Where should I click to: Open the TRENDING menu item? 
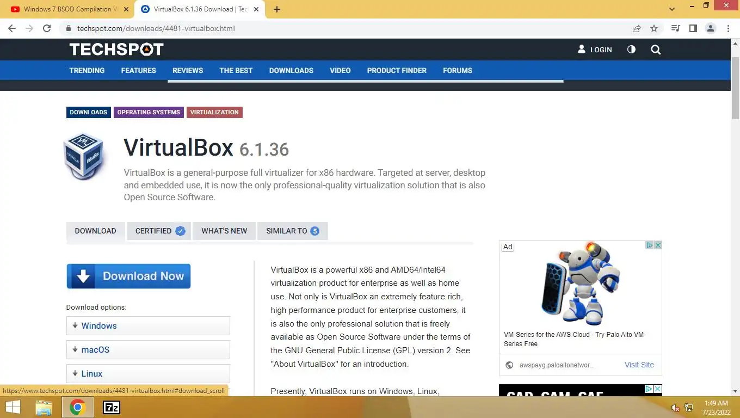point(87,70)
